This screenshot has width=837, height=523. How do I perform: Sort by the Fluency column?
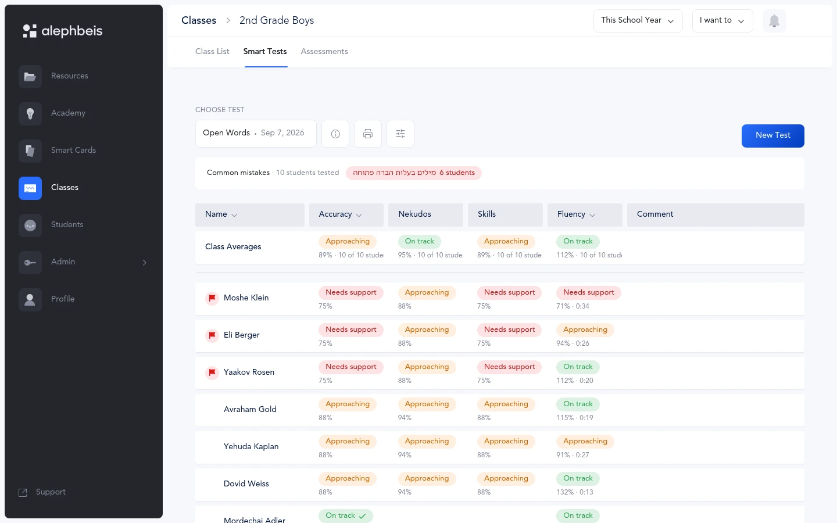[x=585, y=214]
